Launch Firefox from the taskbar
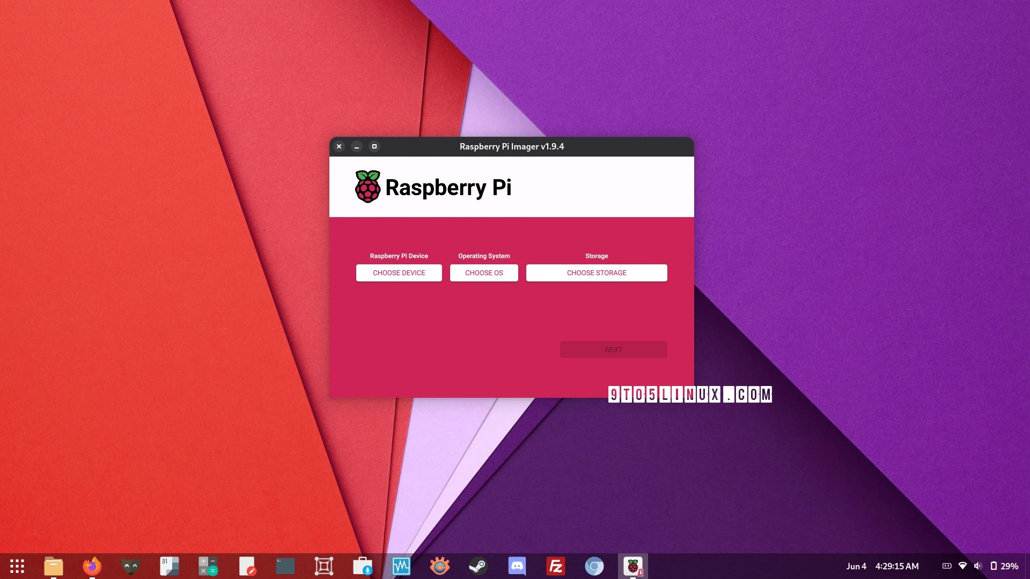1030x579 pixels. (92, 566)
